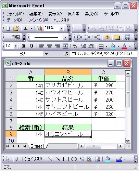Open the 編集(E) menu
139x171 pixels.
pyautogui.click(x=36, y=14)
